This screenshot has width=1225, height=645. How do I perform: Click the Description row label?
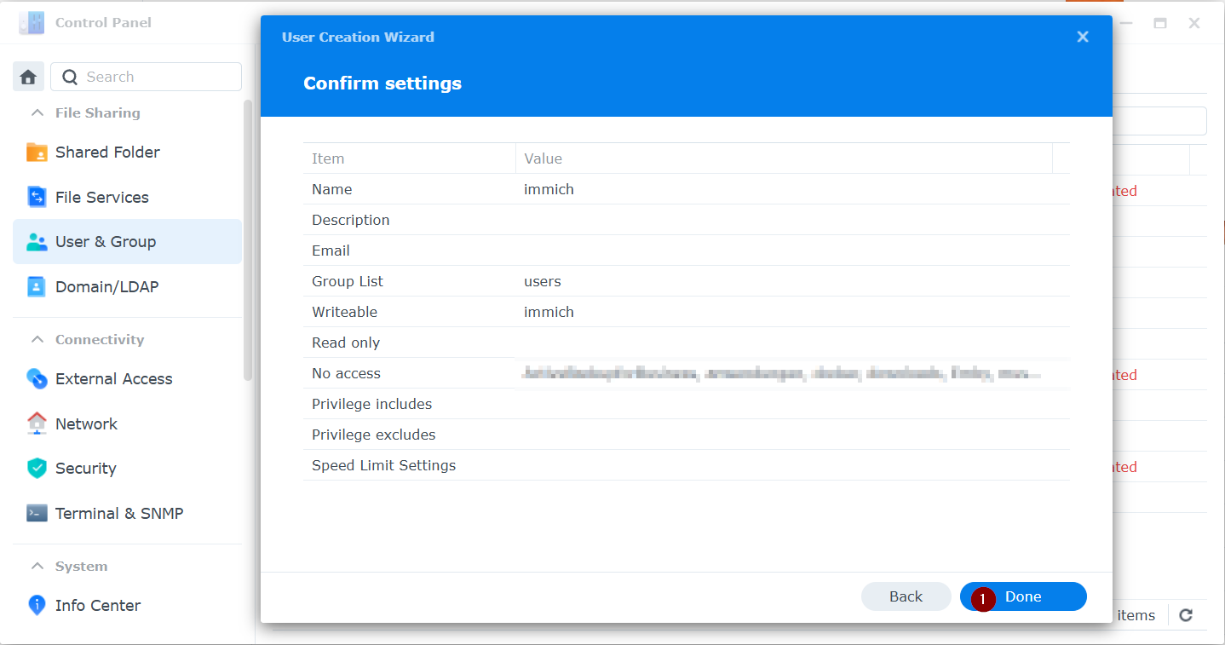point(350,220)
